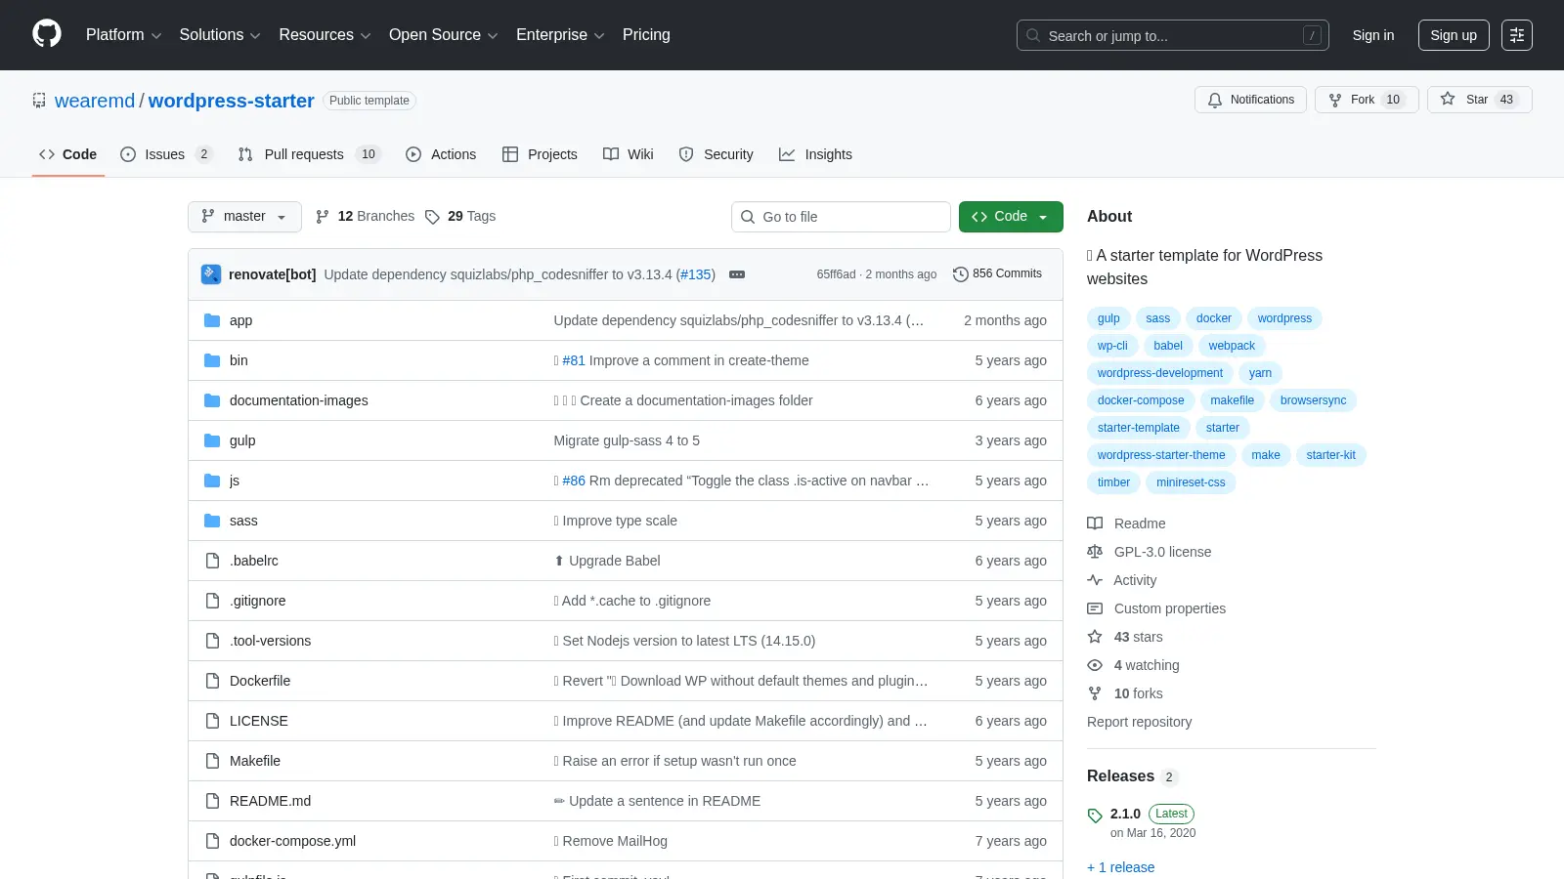Select the browsersync topic tag
This screenshot has height=879, width=1564.
[x=1313, y=400]
